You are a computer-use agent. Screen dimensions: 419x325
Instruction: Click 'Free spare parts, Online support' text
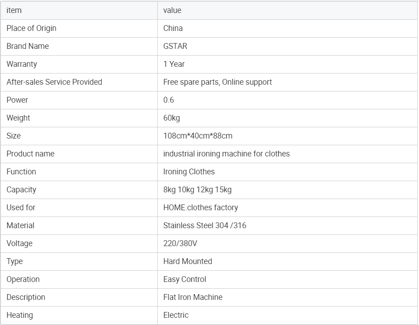click(217, 82)
